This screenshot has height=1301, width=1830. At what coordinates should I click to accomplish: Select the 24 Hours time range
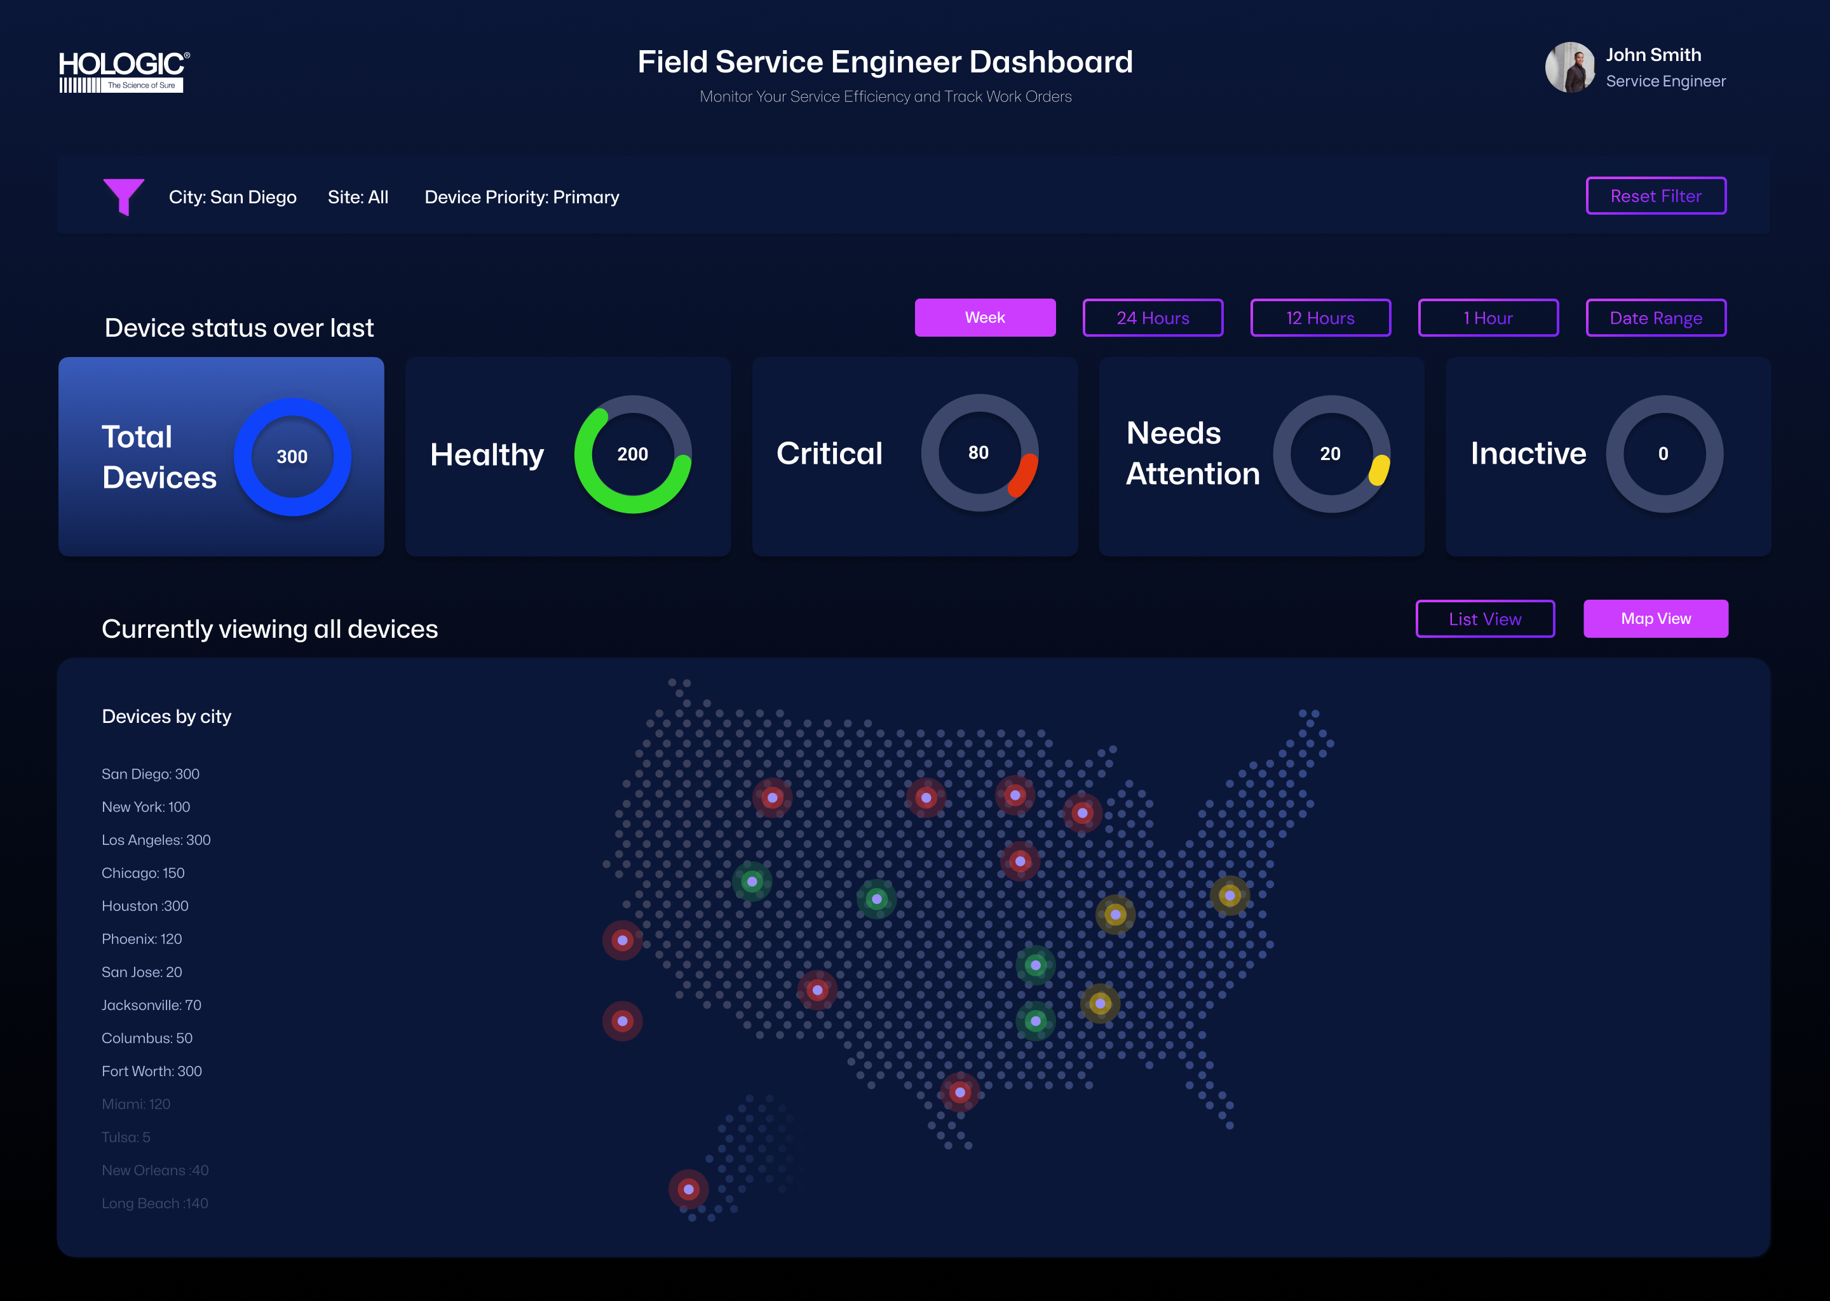pyautogui.click(x=1152, y=317)
